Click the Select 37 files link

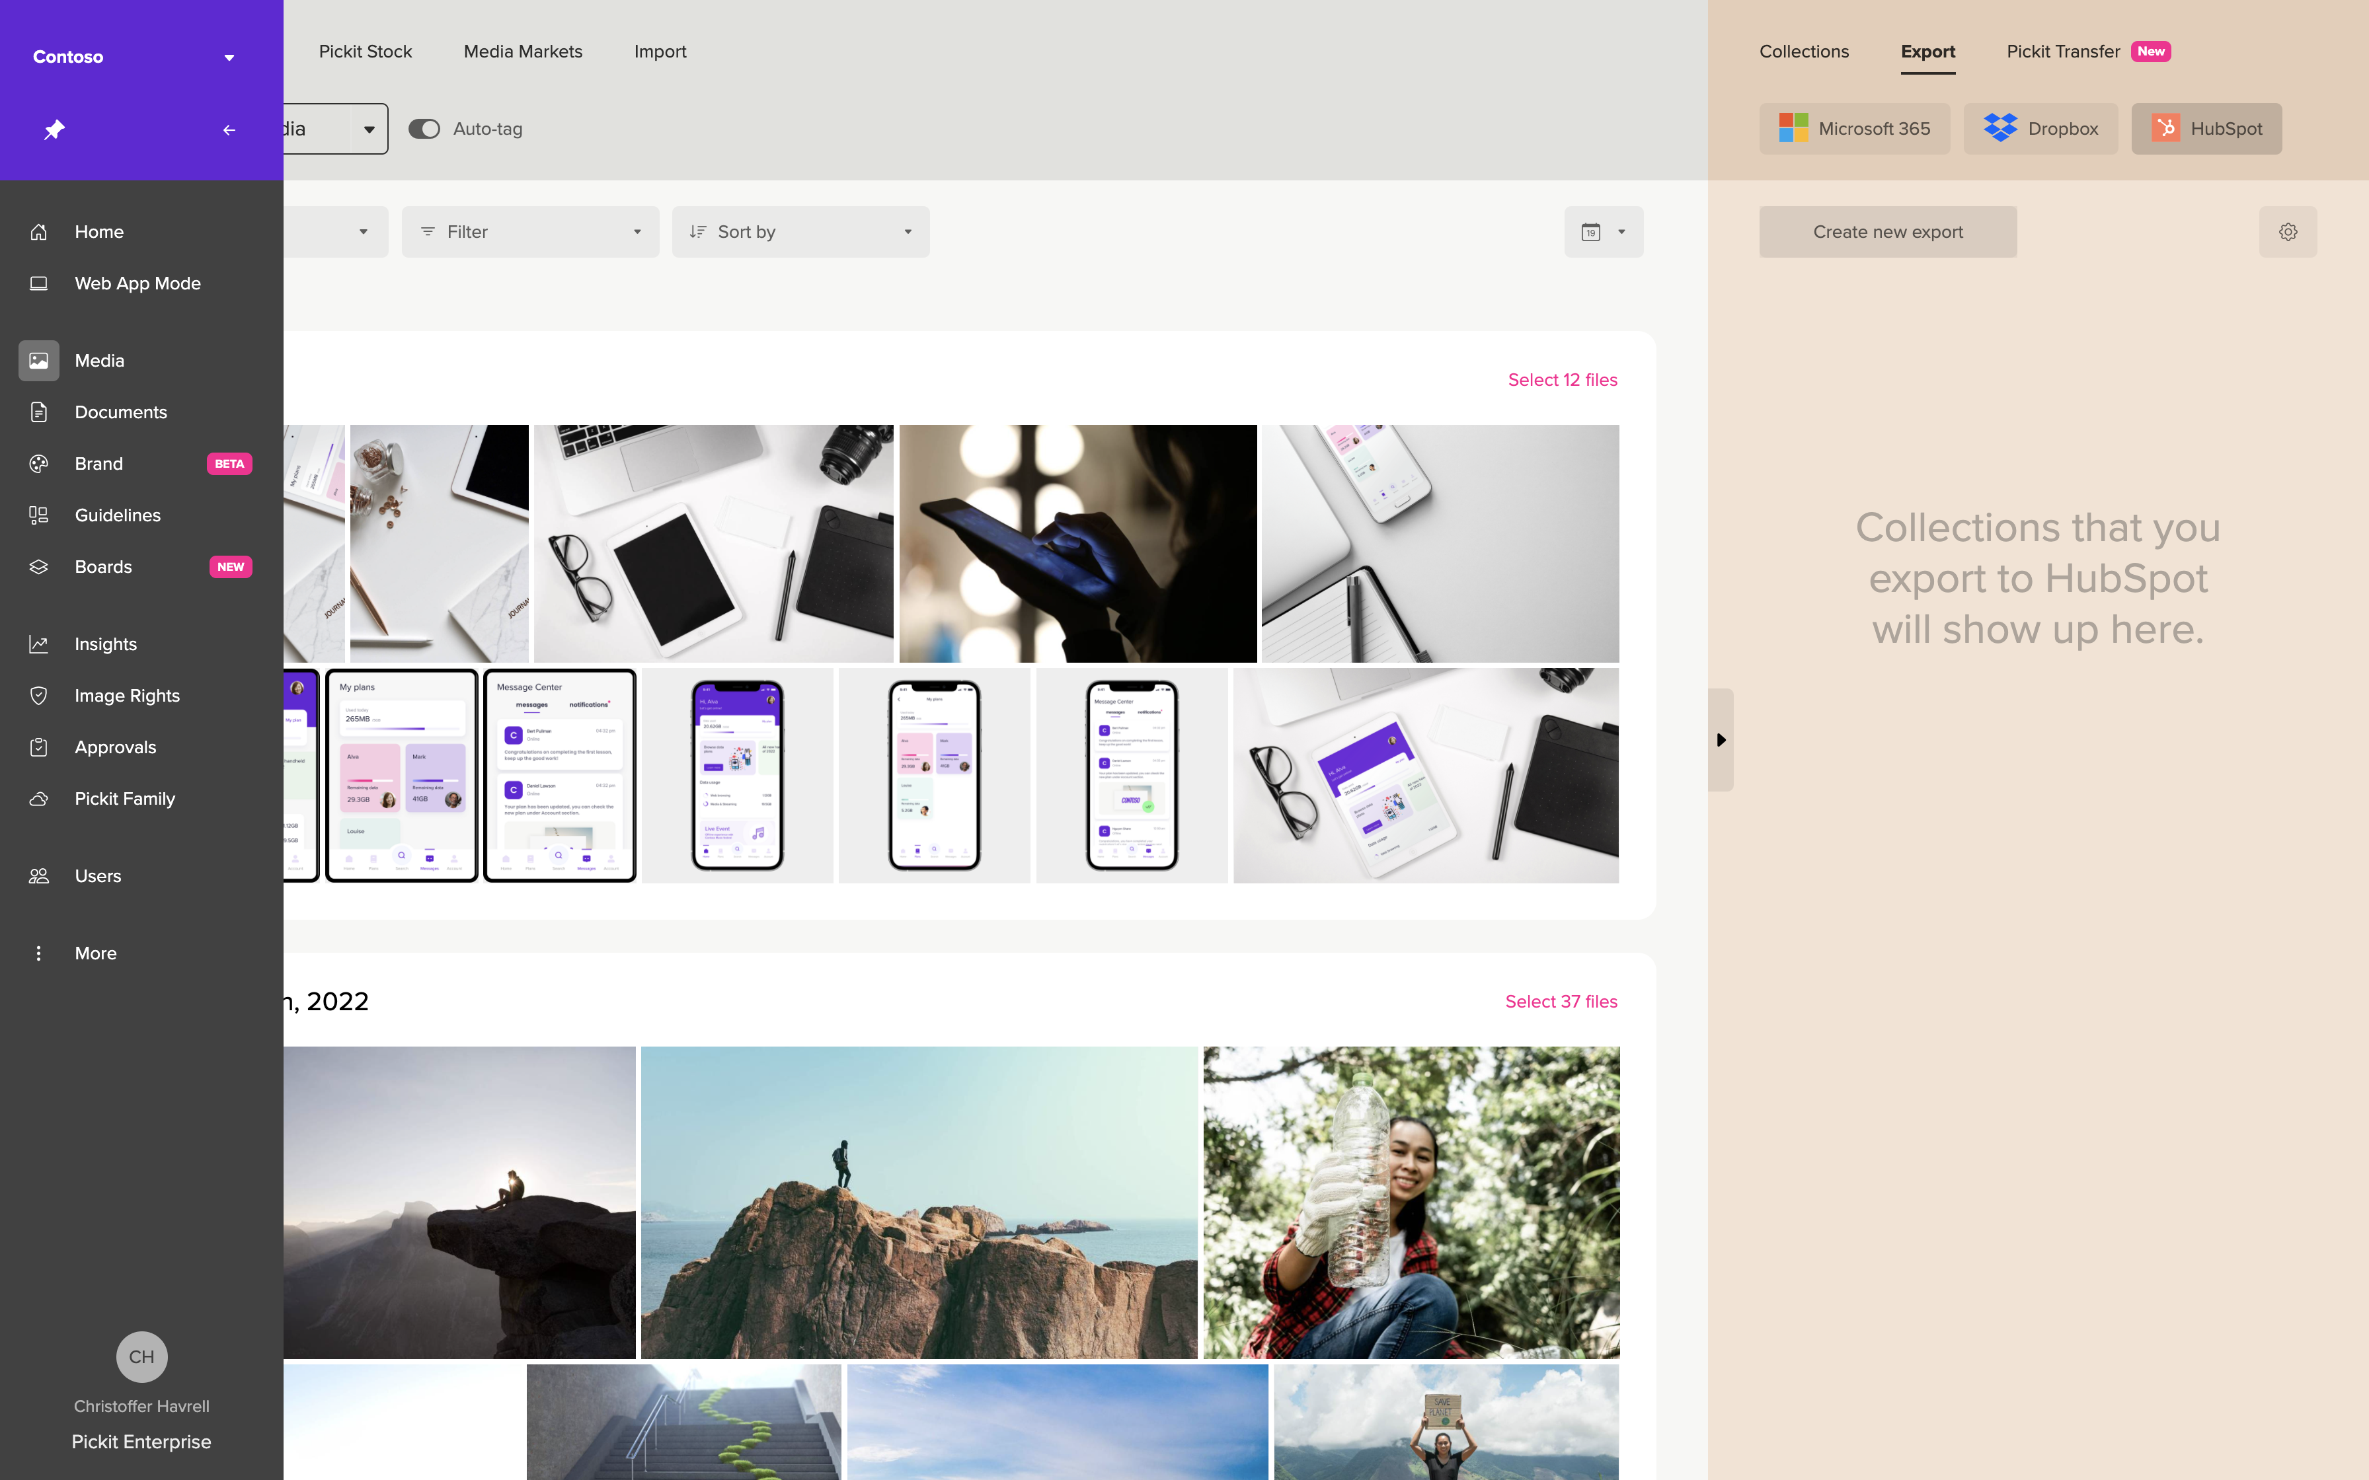[x=1561, y=1002]
